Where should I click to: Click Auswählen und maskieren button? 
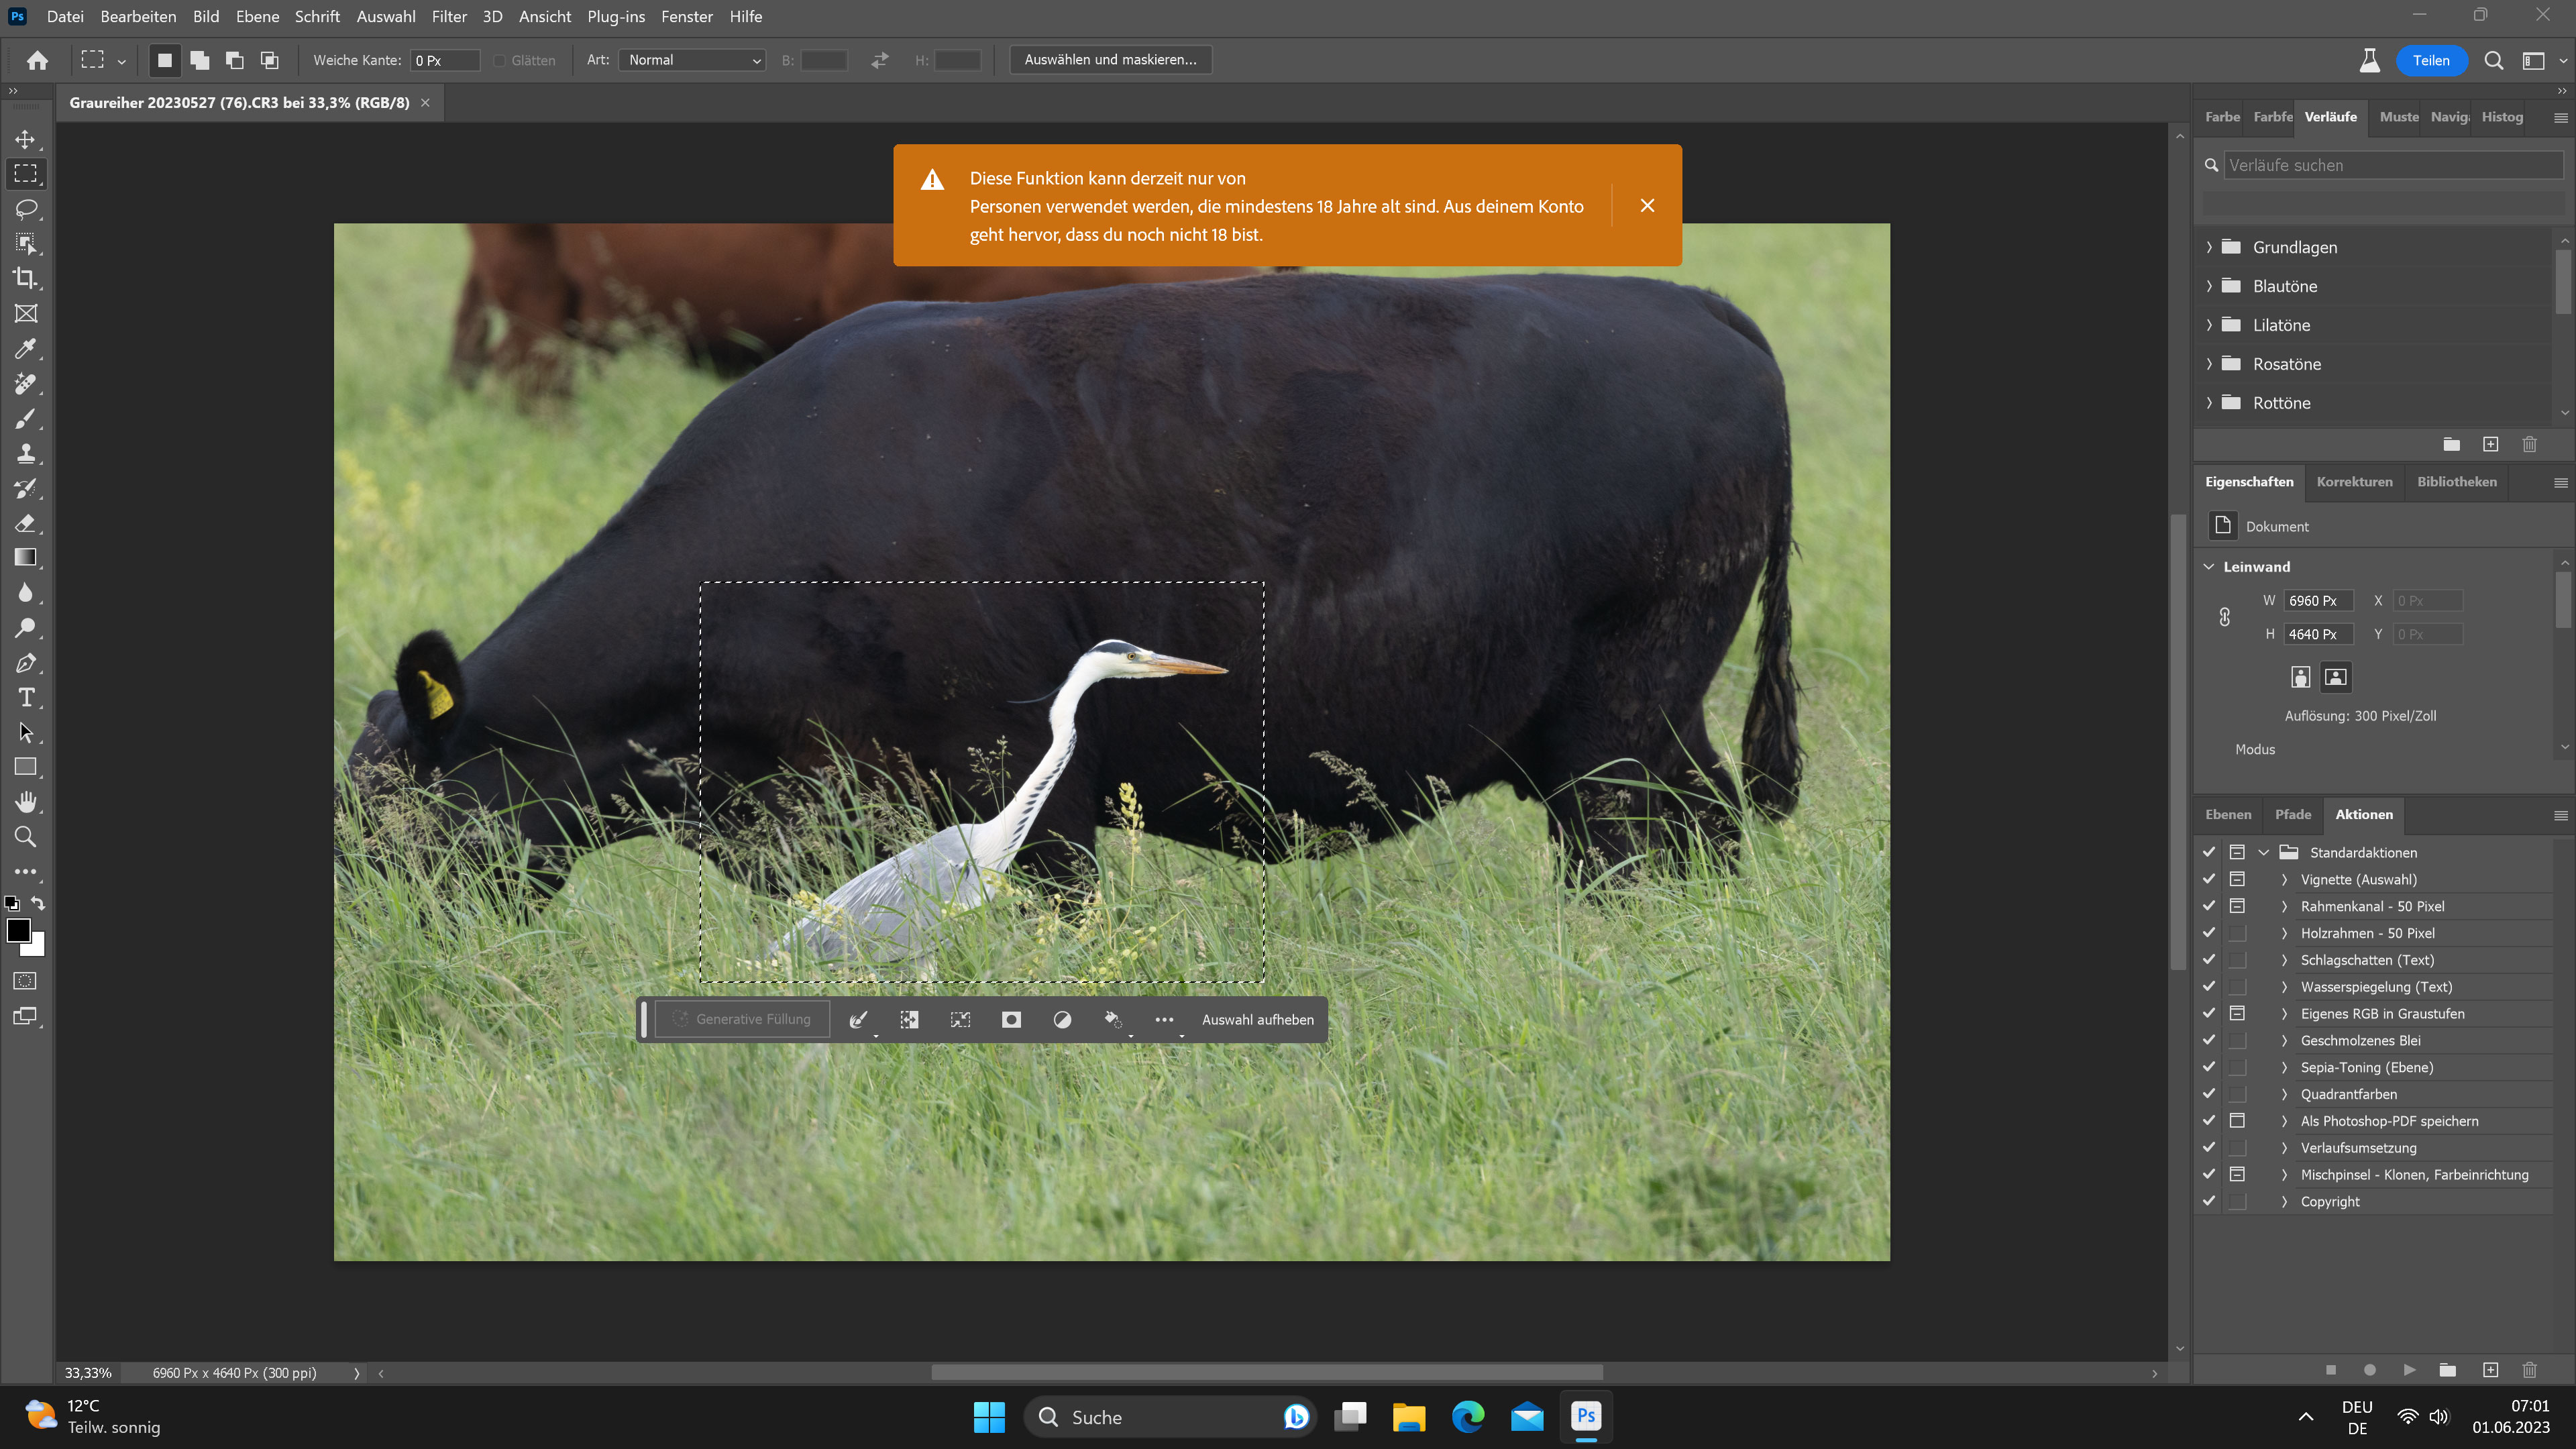(x=1110, y=59)
